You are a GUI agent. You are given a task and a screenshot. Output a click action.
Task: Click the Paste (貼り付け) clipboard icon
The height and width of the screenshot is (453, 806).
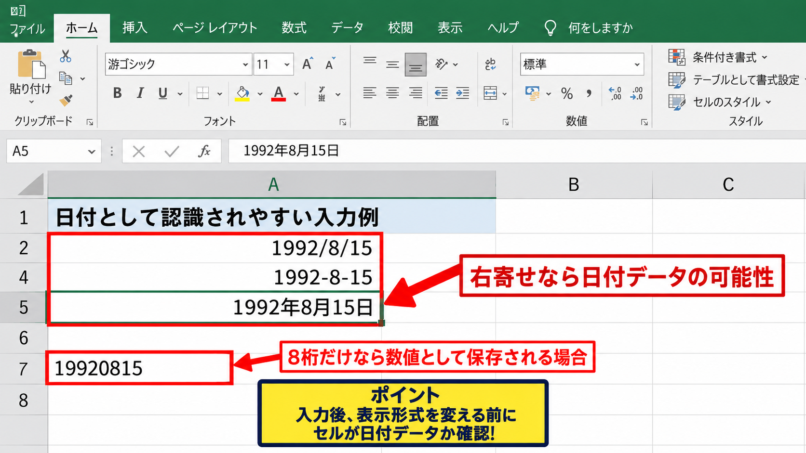(x=32, y=64)
